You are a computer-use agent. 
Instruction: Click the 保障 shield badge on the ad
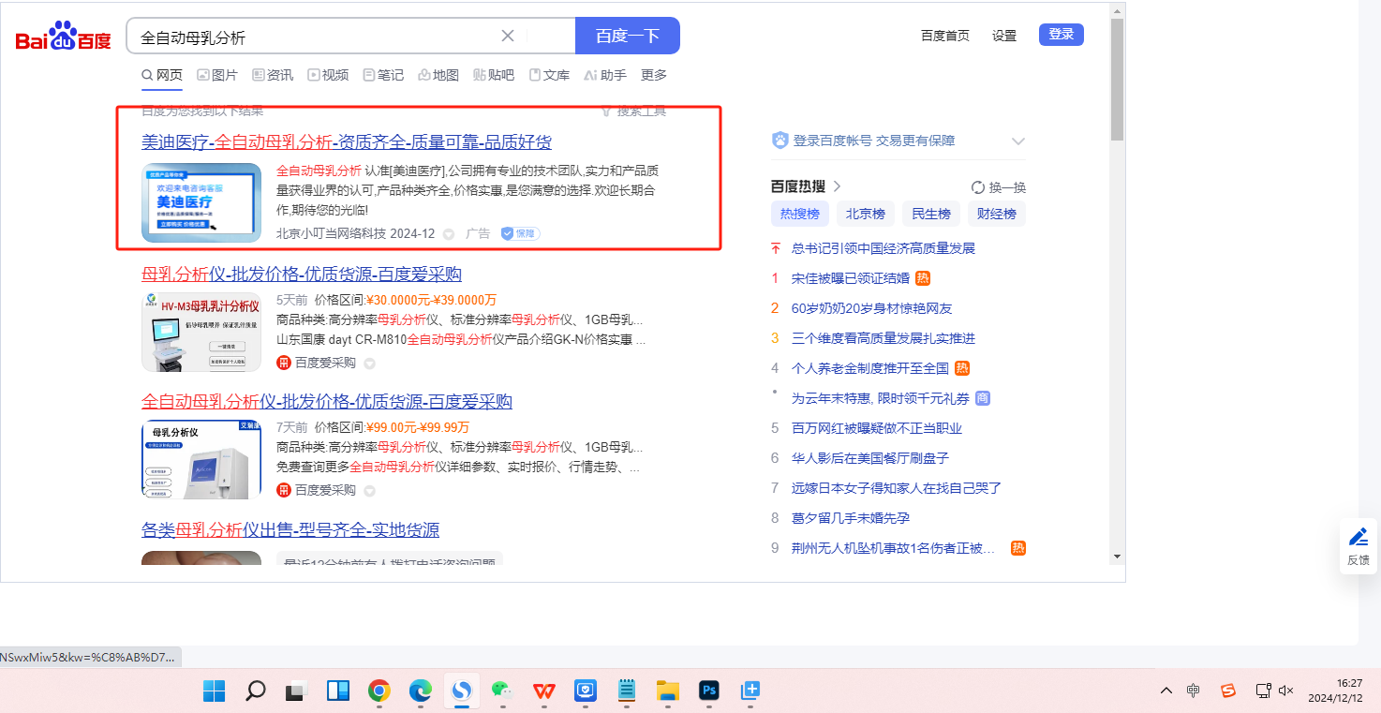(520, 233)
